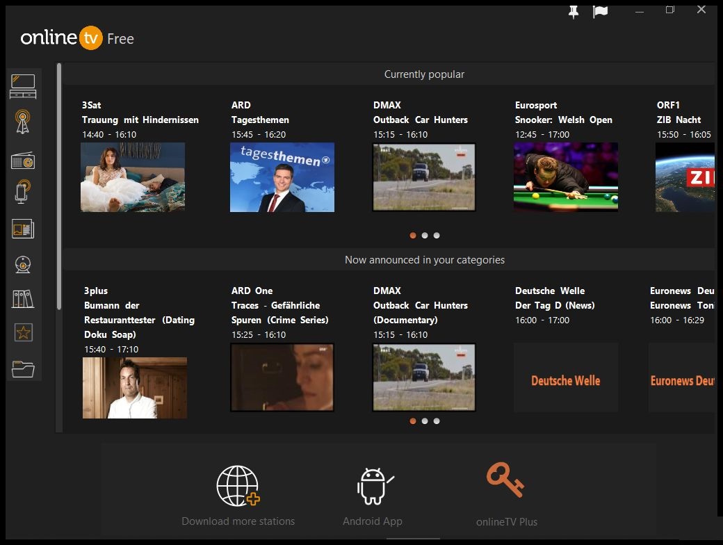Select first page dot under Currently popular
The height and width of the screenshot is (545, 723).
(x=413, y=236)
